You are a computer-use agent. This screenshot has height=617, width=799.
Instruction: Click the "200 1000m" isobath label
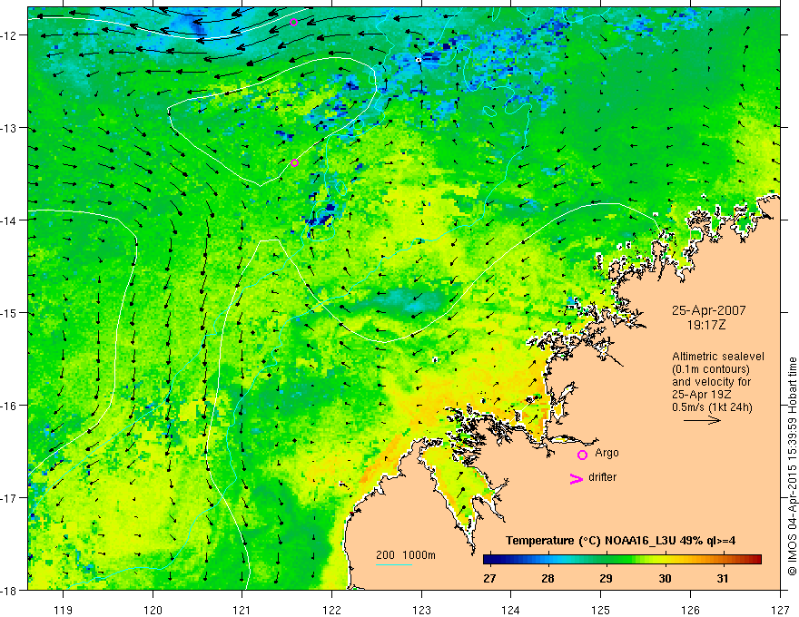[406, 555]
